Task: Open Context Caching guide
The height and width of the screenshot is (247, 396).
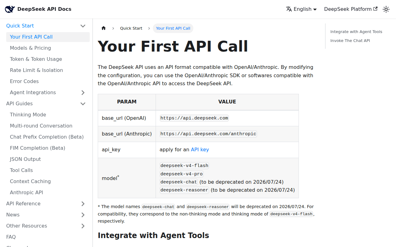Action: [48, 182]
